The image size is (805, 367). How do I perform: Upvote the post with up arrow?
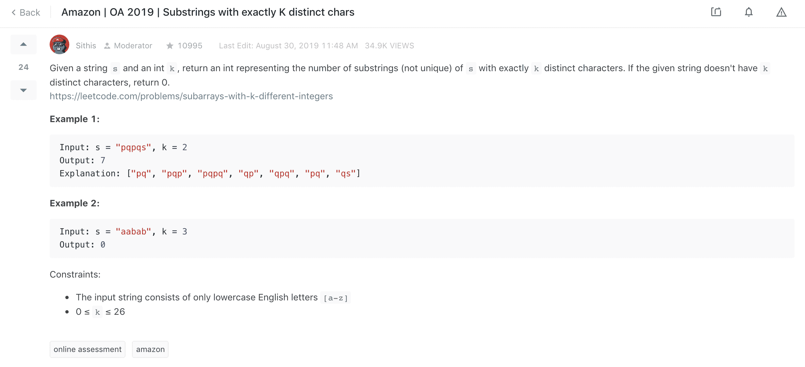23,44
